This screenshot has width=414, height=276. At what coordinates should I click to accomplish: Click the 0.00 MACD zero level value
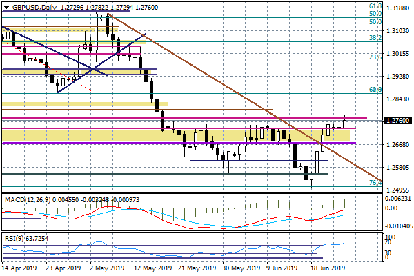click(x=392, y=208)
